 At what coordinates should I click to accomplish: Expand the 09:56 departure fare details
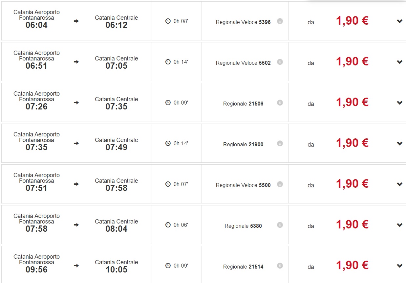point(399,266)
